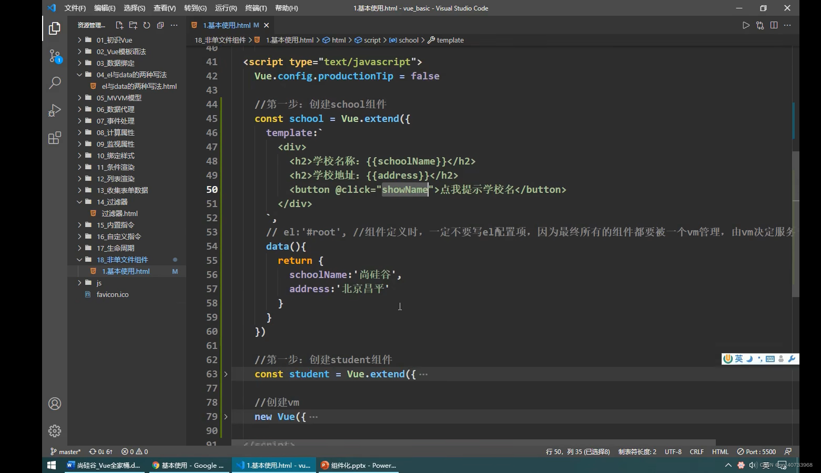This screenshot has width=821, height=473.
Task: Switch to Google Chrome taskbar window
Action: [x=188, y=465]
